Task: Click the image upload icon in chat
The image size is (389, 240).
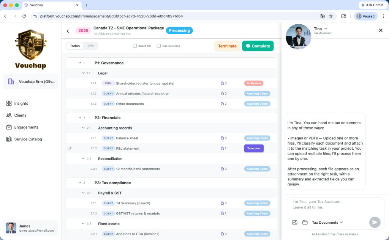Action: point(294,223)
